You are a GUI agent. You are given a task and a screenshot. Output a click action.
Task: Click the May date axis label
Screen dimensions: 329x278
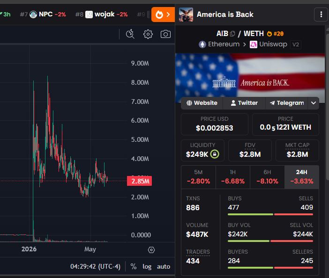tap(90, 249)
